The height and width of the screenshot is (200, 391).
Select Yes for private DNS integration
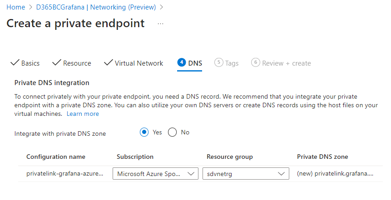click(144, 132)
